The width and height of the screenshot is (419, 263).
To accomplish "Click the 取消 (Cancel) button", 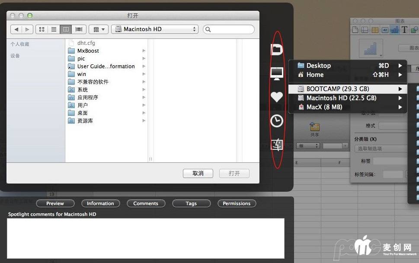I will [x=198, y=173].
